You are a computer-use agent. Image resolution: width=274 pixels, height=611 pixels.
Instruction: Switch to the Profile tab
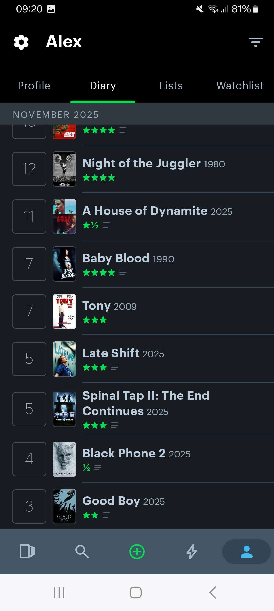34,86
